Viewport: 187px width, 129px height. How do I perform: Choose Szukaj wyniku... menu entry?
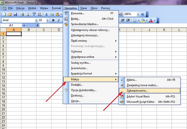pos(91,63)
